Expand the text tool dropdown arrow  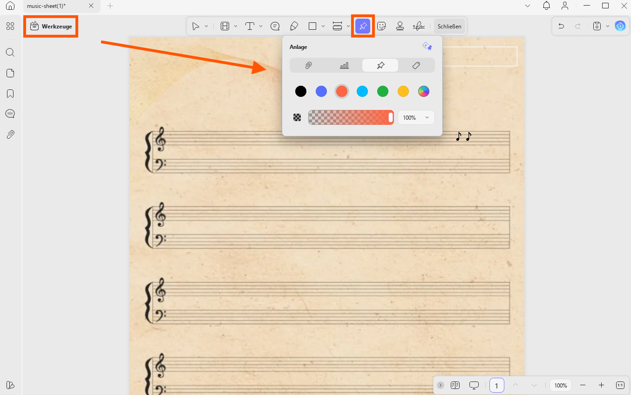click(x=261, y=27)
